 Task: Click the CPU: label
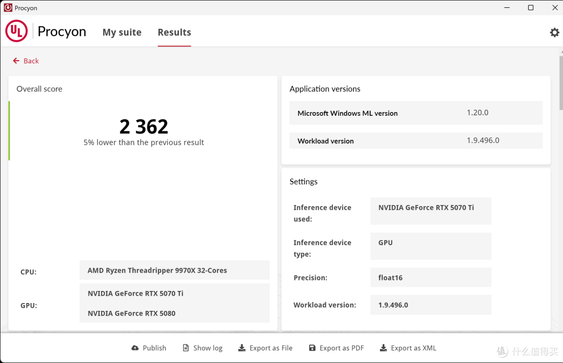[28, 272]
